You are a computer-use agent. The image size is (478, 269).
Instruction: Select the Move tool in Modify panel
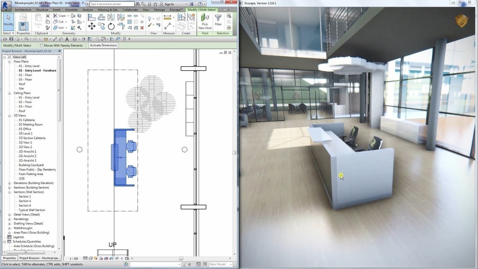[x=92, y=26]
